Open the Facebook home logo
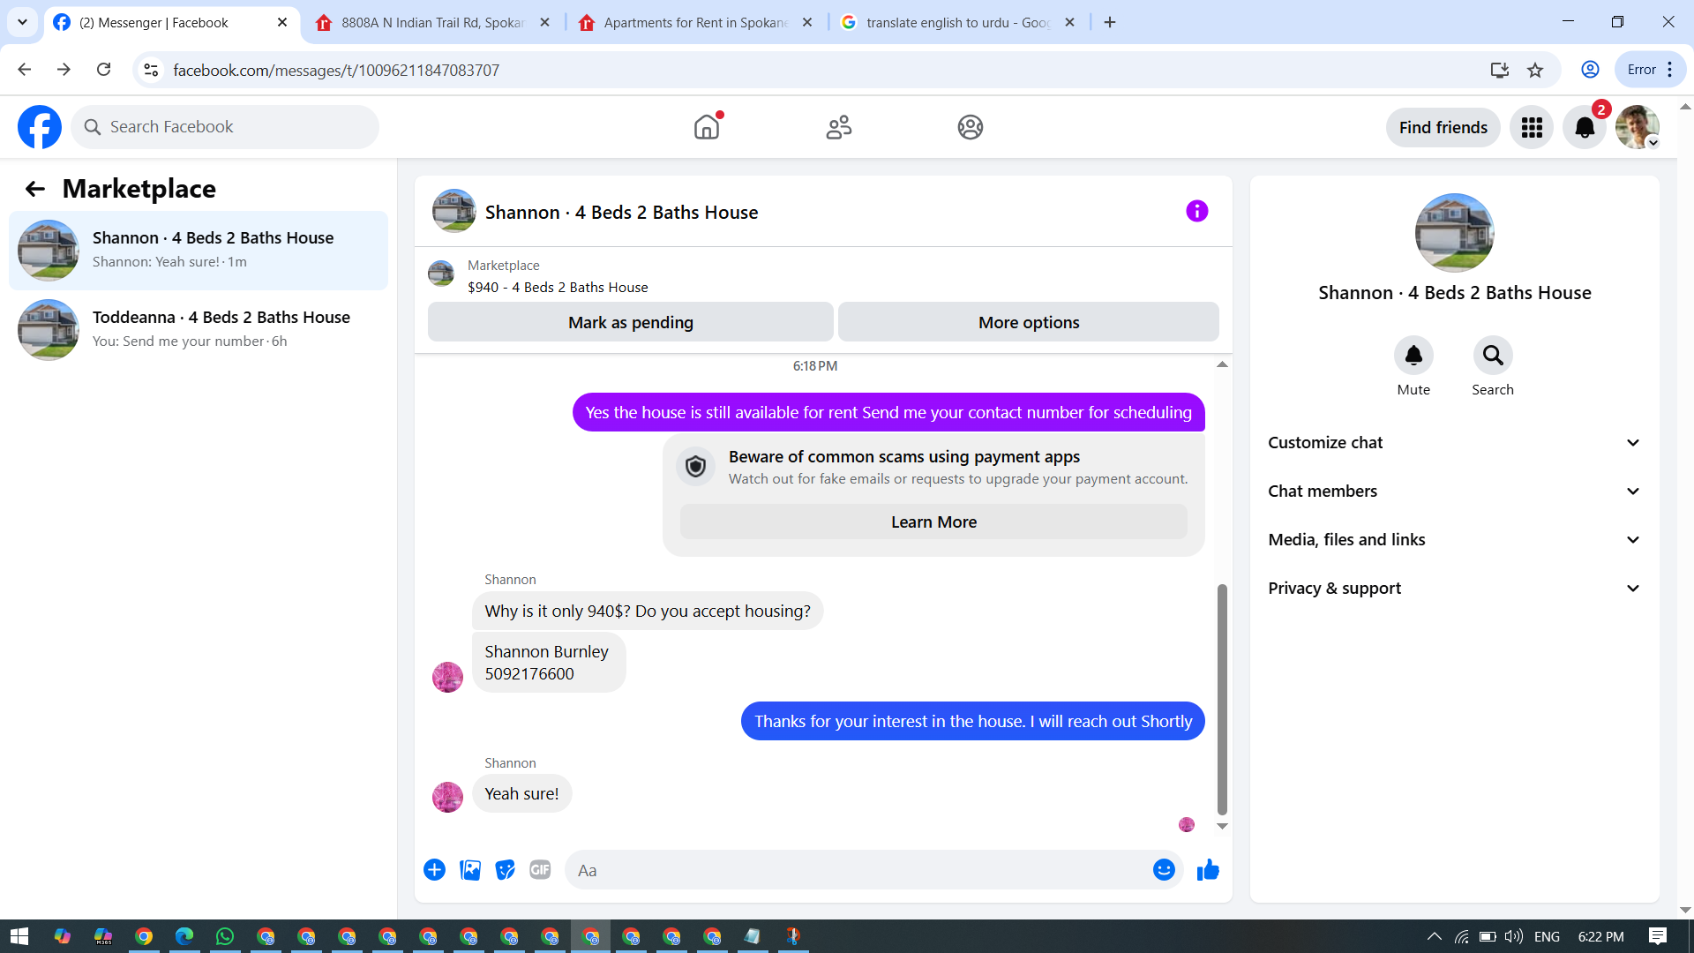1694x953 pixels. pos(40,127)
